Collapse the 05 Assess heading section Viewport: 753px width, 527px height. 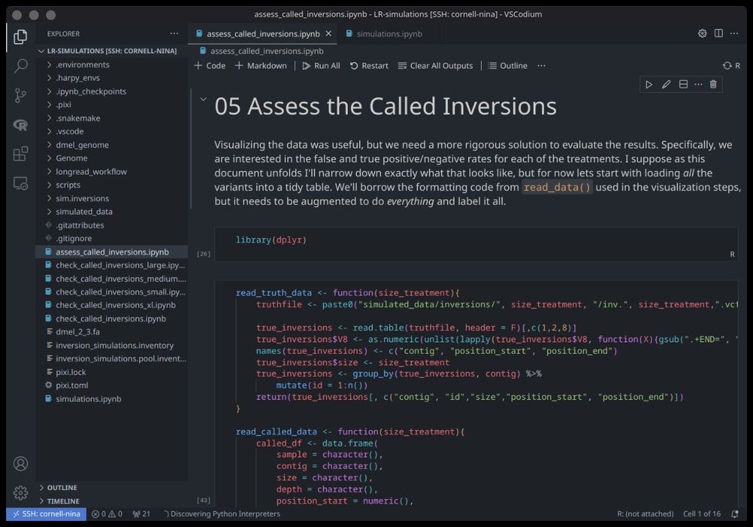click(203, 99)
